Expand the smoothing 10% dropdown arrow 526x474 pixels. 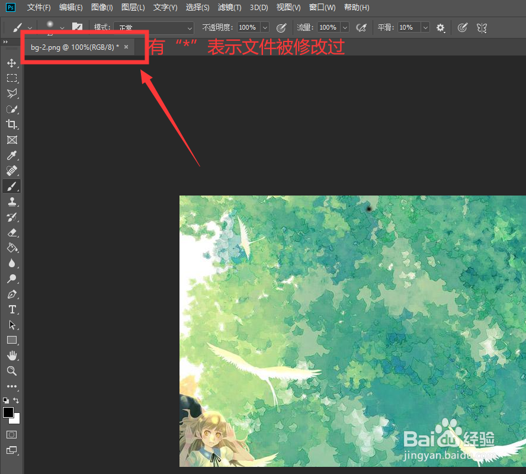click(x=425, y=27)
